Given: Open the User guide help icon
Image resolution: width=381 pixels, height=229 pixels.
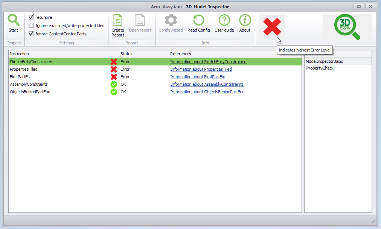Looking at the screenshot, I should click(224, 20).
